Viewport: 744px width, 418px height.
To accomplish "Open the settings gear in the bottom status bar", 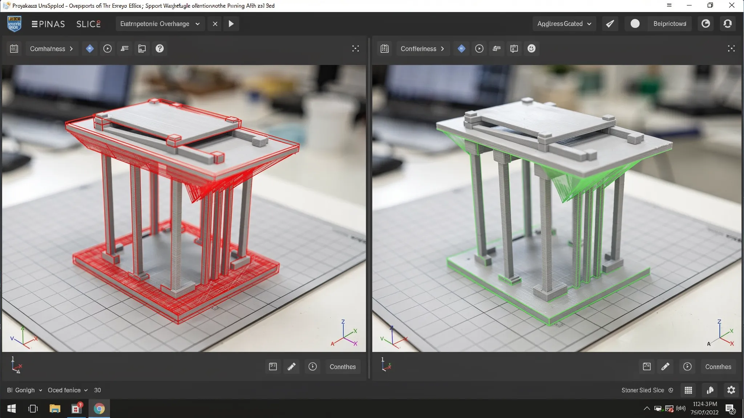I will (731, 390).
